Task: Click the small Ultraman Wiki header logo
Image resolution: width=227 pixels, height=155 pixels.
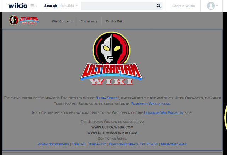Action: [24, 20]
